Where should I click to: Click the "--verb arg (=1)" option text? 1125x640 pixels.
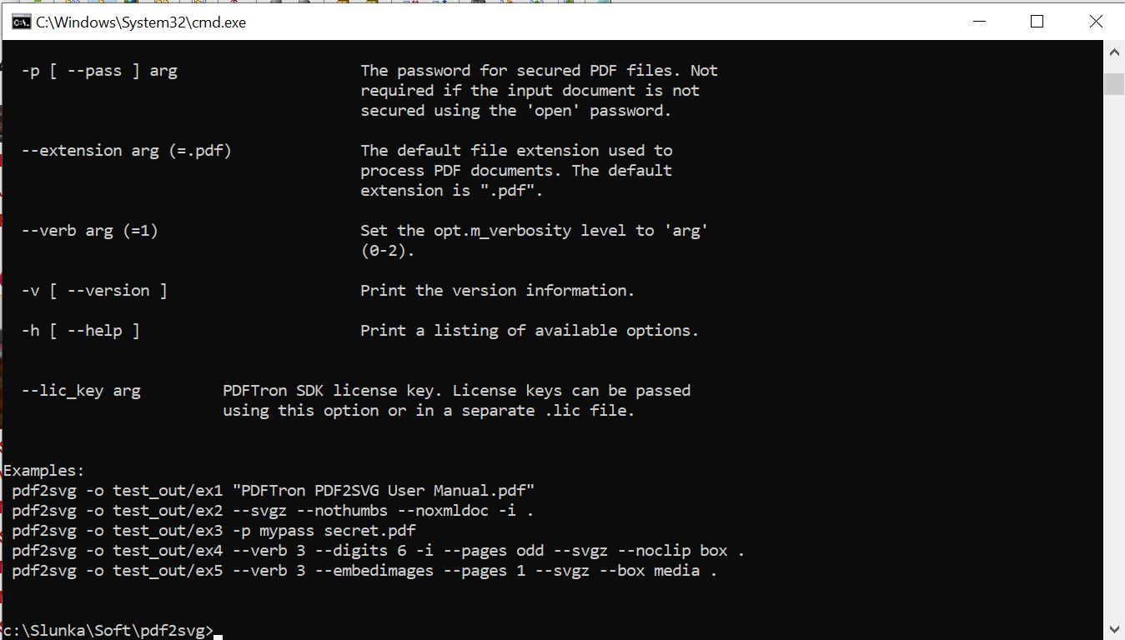pyautogui.click(x=90, y=230)
